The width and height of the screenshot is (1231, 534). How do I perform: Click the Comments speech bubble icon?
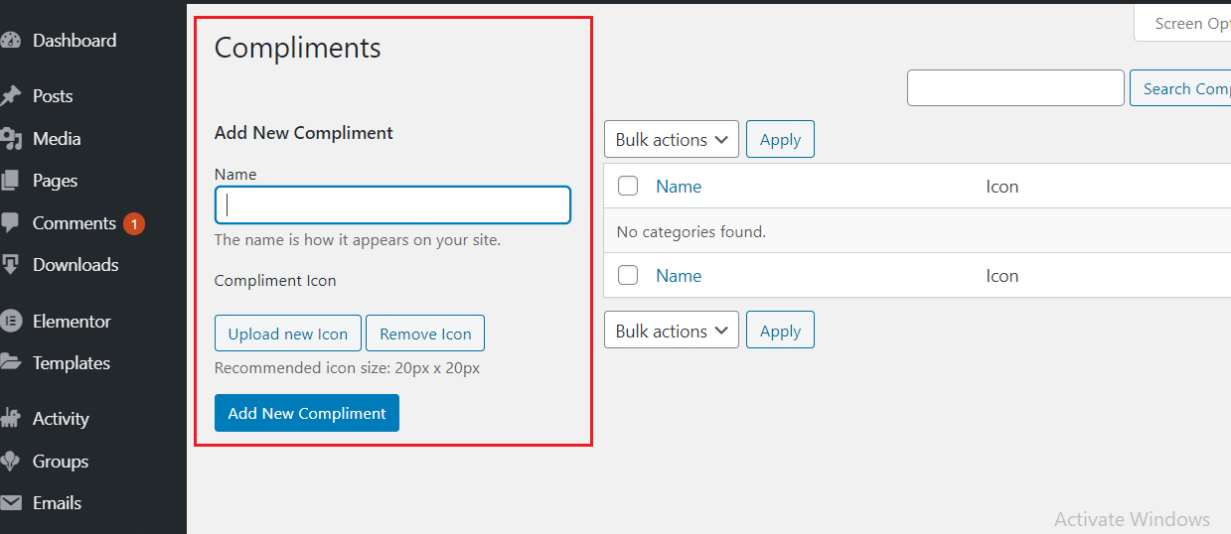[x=10, y=222]
